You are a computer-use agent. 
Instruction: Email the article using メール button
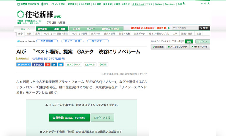pos(90,64)
